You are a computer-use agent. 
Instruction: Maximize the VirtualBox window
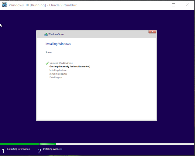(x=173, y=5)
